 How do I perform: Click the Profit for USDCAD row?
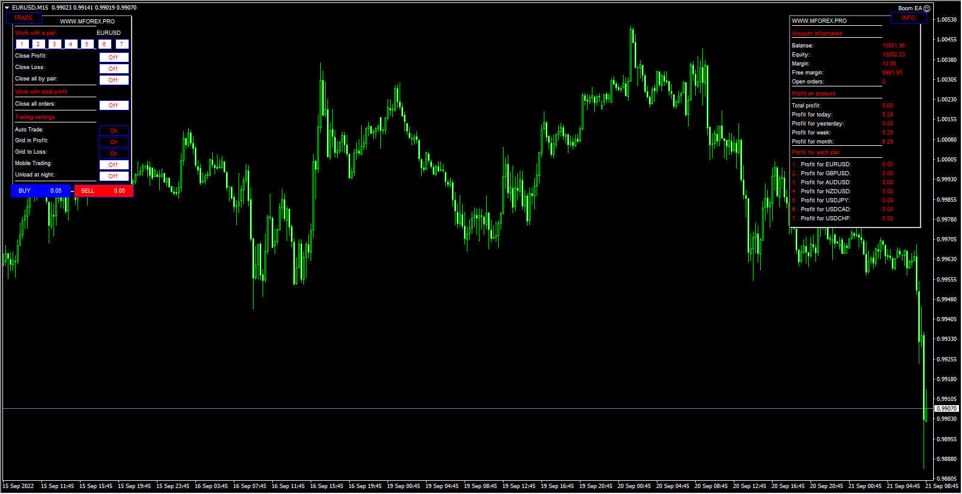[x=842, y=209]
